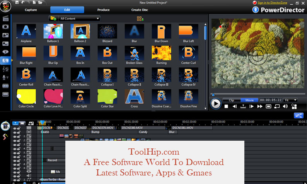Click the timeline zoom slider handle
The width and height of the screenshot is (307, 184).
pos(25,183)
